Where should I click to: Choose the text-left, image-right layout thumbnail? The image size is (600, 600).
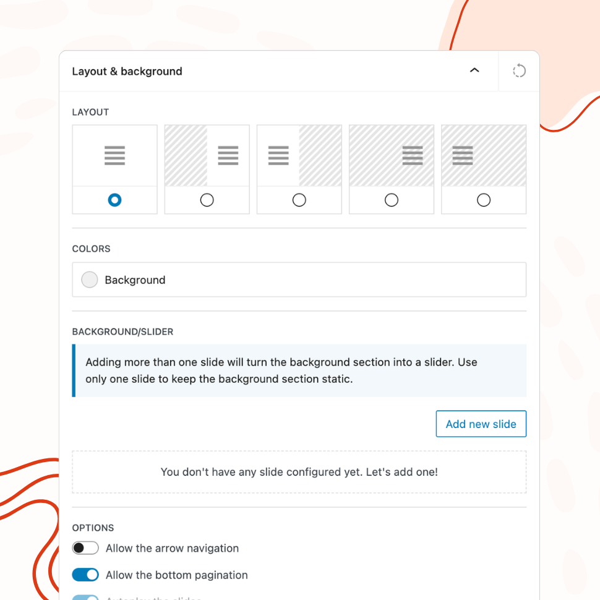point(299,155)
